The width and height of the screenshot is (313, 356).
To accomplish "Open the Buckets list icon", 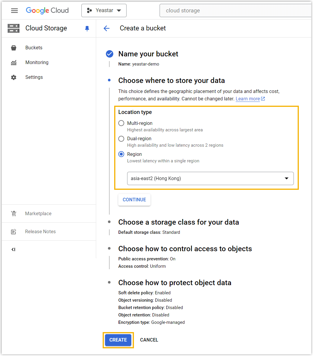I will [x=13, y=48].
